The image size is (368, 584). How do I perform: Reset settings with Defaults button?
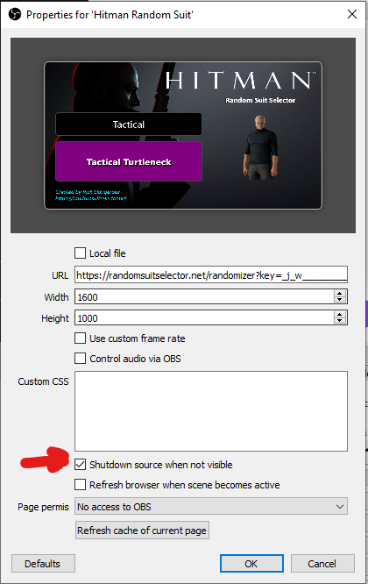pos(43,564)
